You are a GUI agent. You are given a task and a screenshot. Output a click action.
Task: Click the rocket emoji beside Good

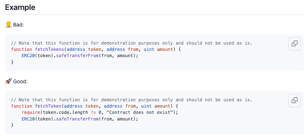point(9,81)
